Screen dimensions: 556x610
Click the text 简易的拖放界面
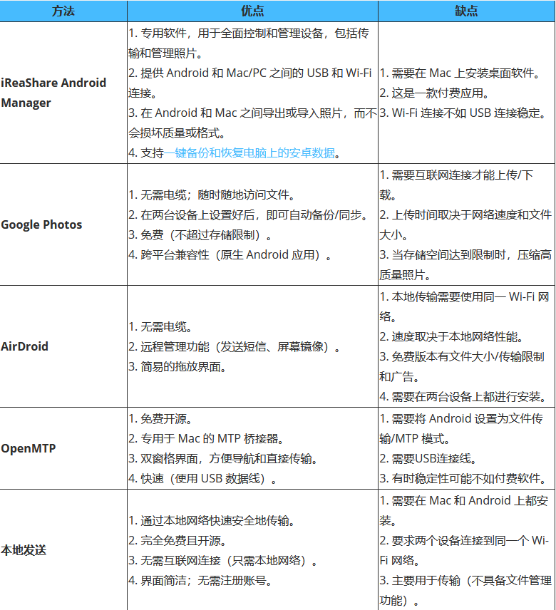click(180, 366)
